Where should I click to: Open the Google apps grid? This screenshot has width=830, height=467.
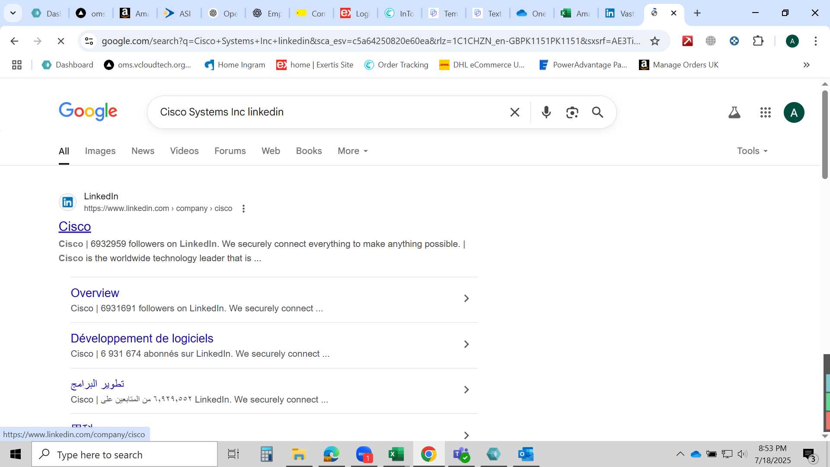pyautogui.click(x=766, y=112)
